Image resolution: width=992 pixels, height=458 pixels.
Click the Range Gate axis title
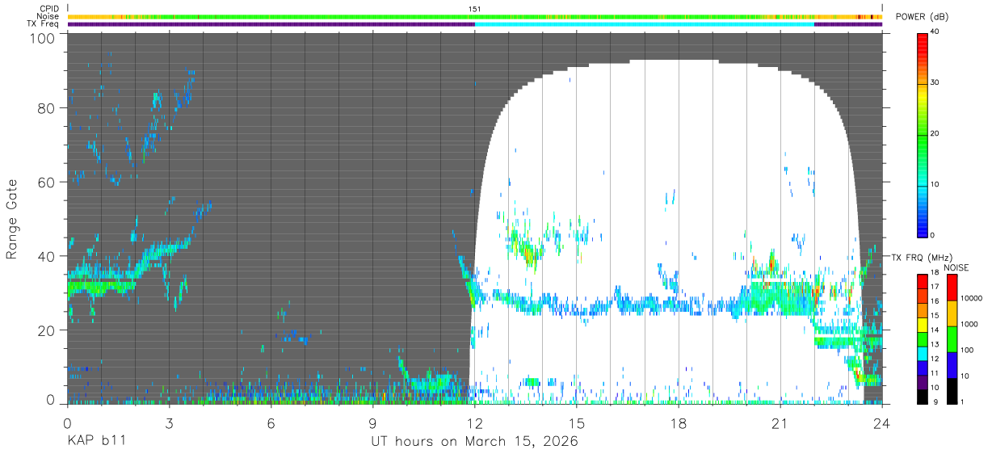[x=12, y=219]
